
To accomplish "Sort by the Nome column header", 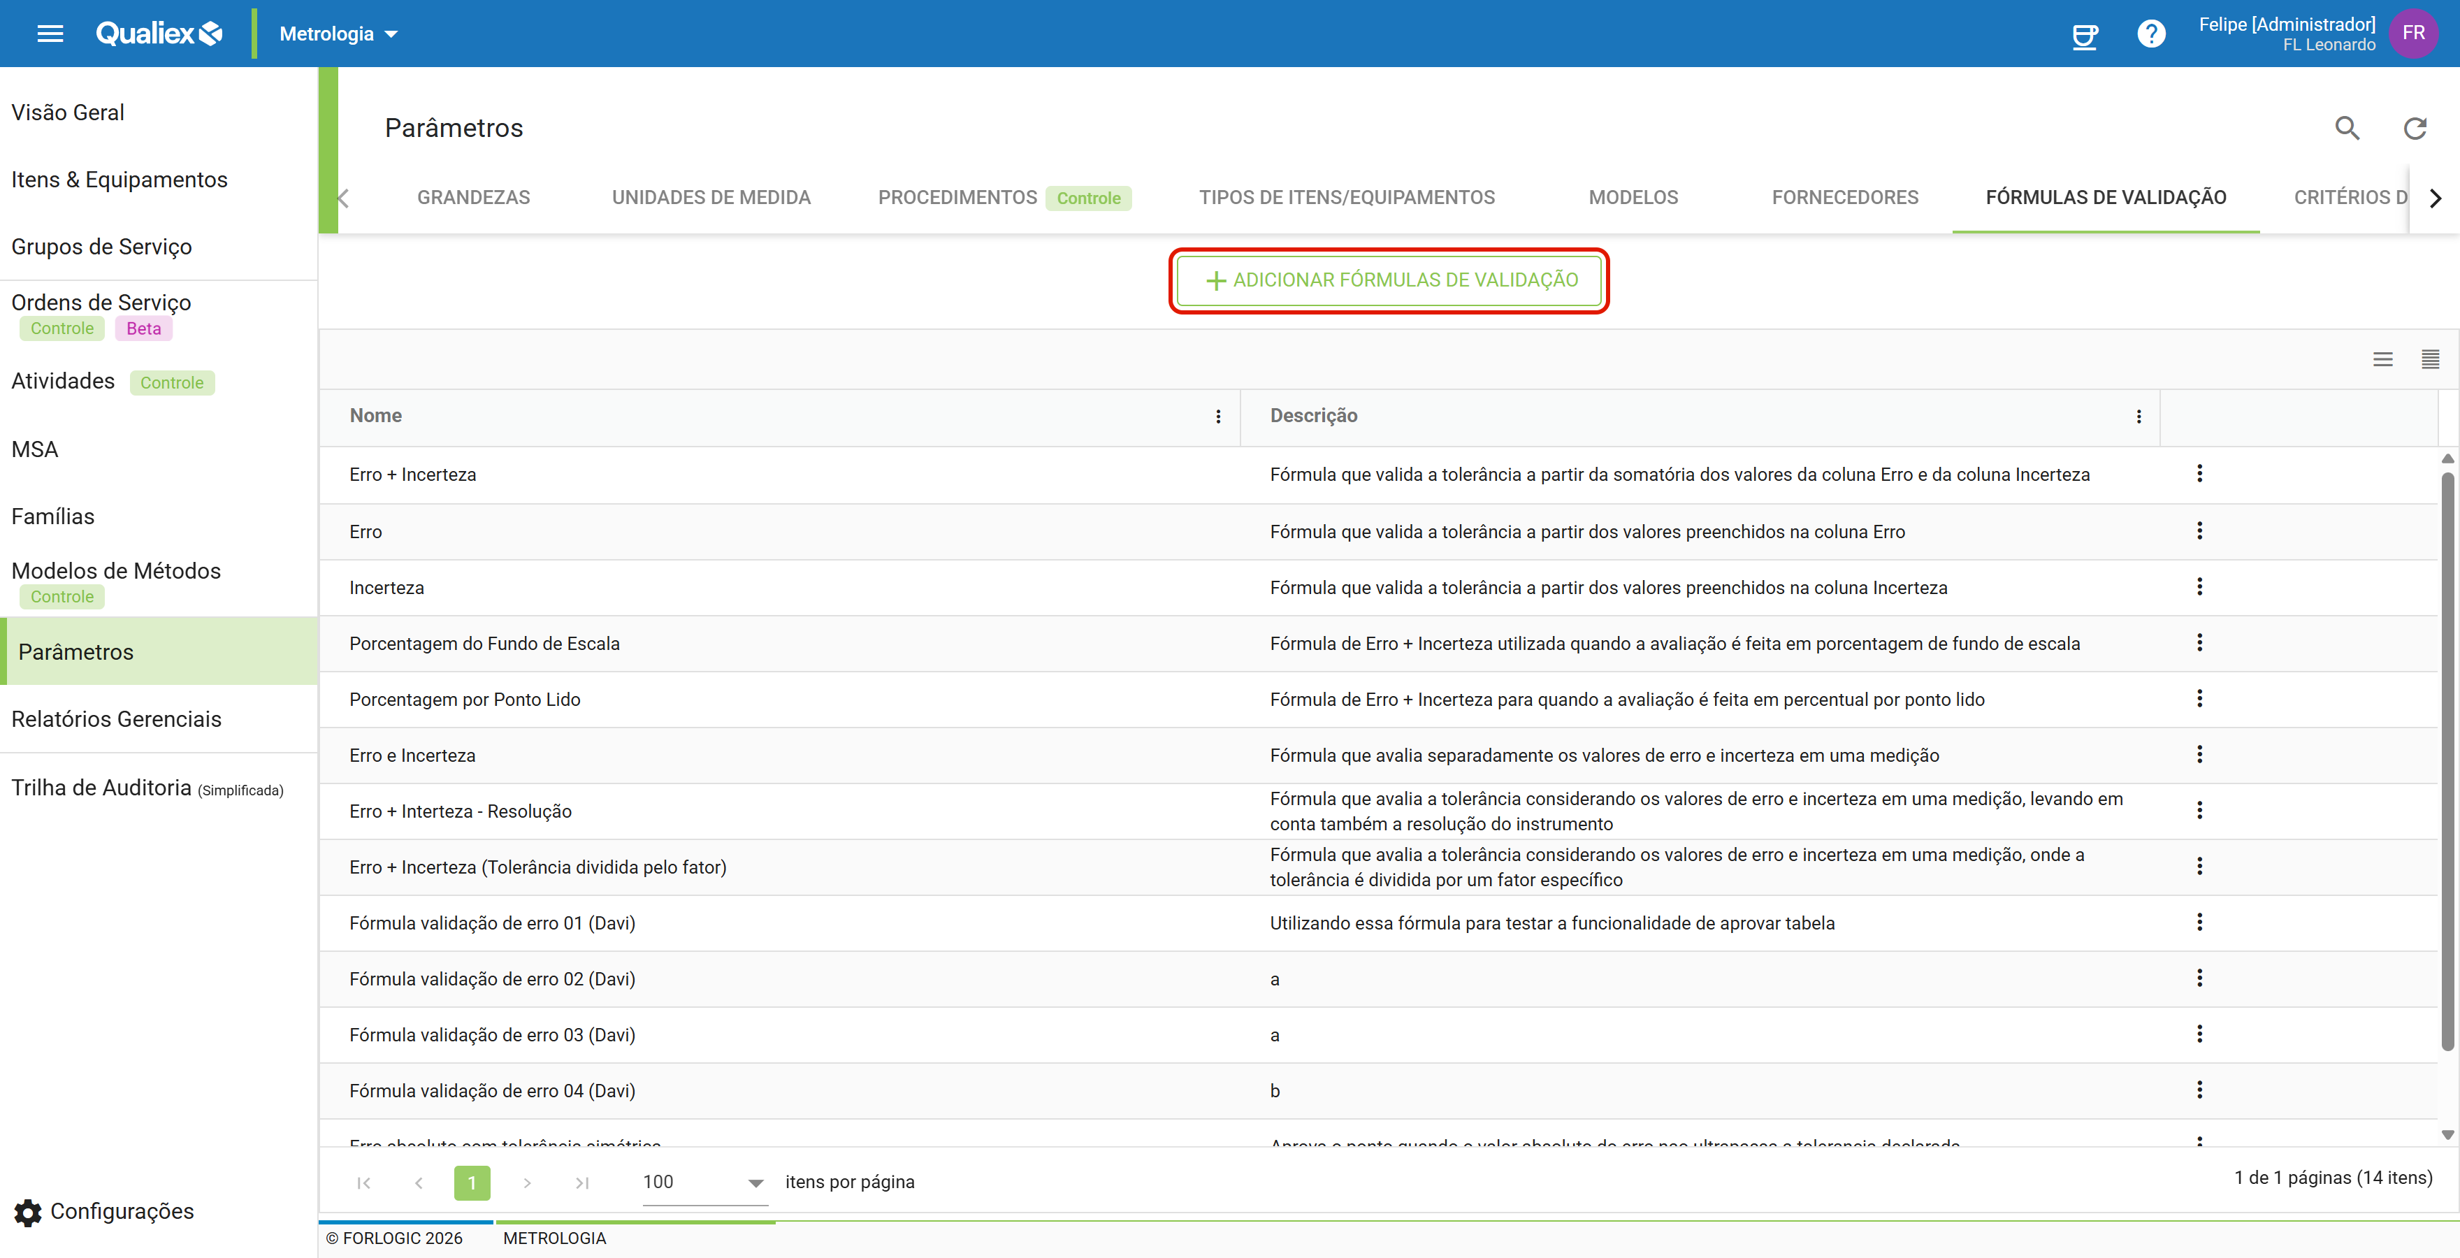I will (x=375, y=416).
